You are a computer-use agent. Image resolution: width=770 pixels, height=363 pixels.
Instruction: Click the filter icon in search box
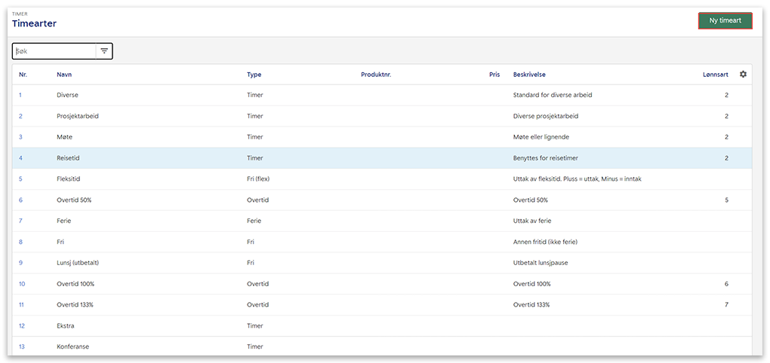(x=104, y=51)
